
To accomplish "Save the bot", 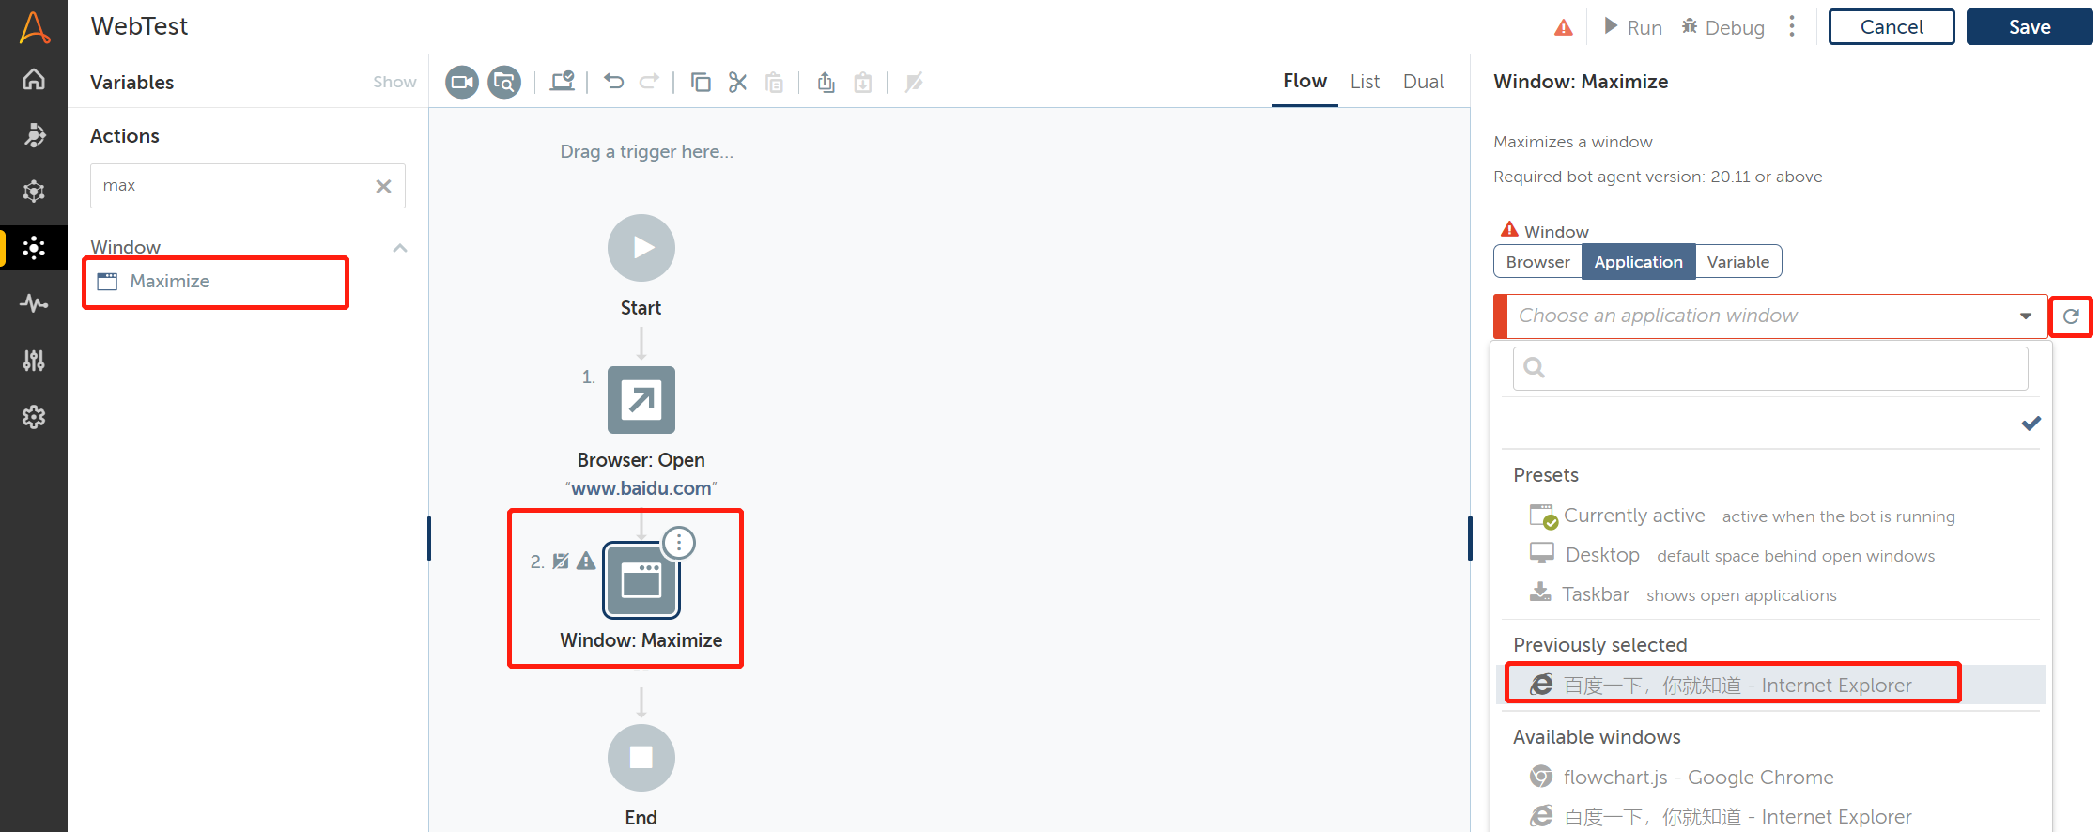I will pos(2030,27).
